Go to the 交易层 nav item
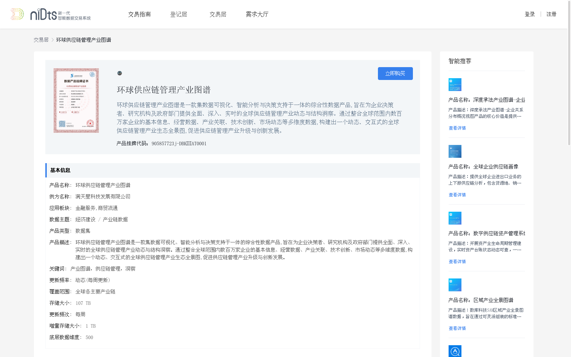571x357 pixels. click(218, 14)
